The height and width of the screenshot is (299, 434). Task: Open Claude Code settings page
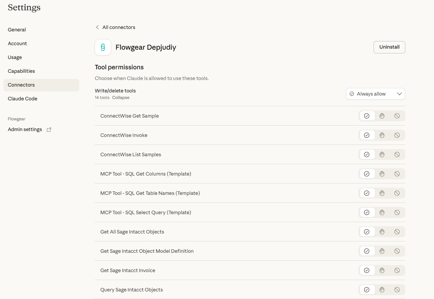22,99
